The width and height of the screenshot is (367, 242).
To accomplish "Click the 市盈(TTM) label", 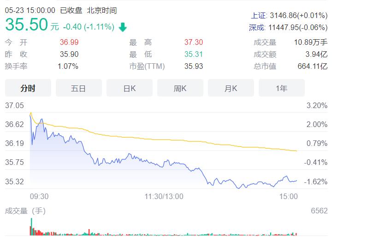I will tap(147, 66).
